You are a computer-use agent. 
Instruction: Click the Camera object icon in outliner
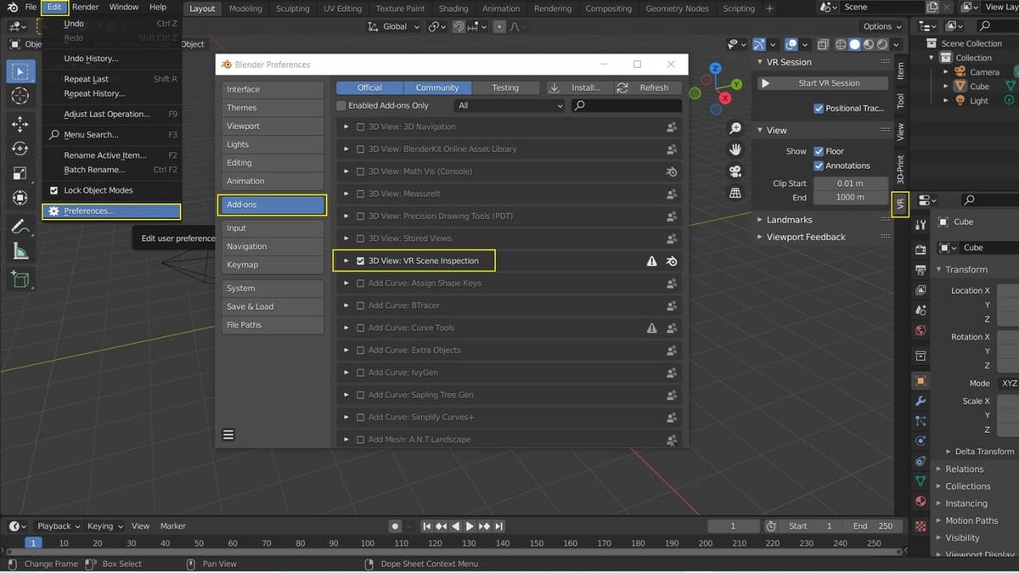tap(960, 72)
